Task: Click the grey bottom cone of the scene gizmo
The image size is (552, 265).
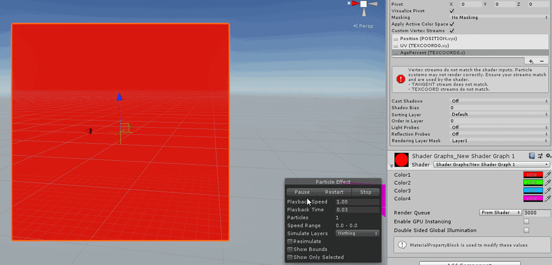Action: point(364,12)
